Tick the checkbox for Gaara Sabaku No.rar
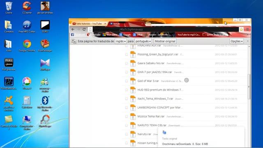The height and width of the screenshot is (148, 263). click(x=127, y=63)
